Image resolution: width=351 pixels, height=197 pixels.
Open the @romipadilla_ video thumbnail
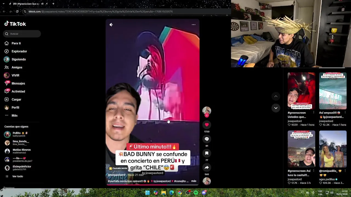click(333, 149)
